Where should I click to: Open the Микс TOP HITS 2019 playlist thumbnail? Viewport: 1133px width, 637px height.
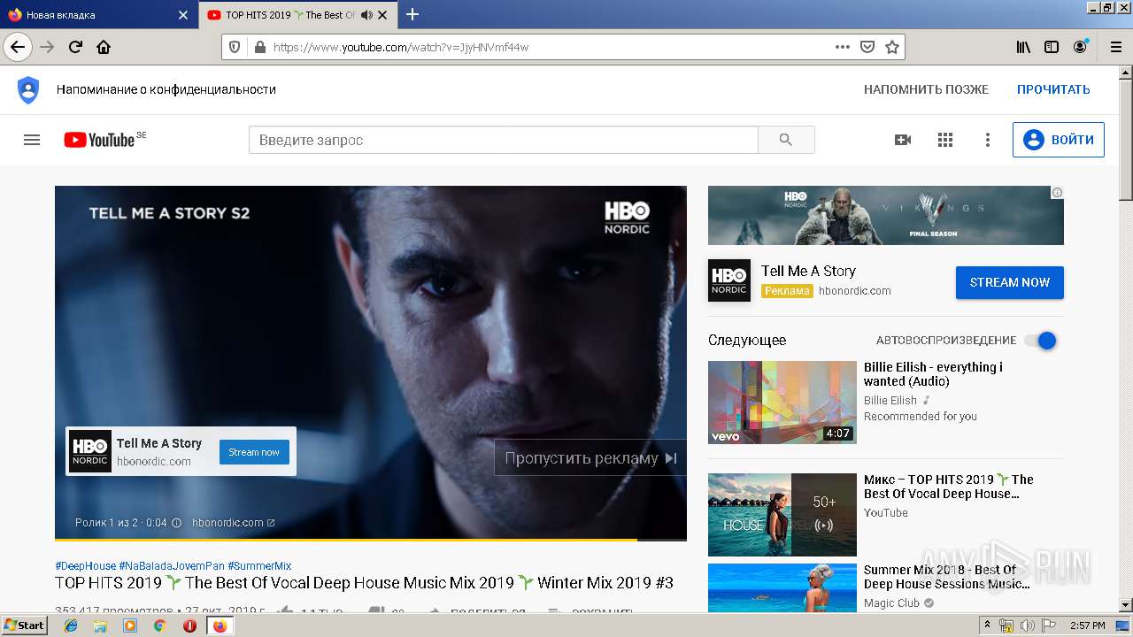click(782, 515)
